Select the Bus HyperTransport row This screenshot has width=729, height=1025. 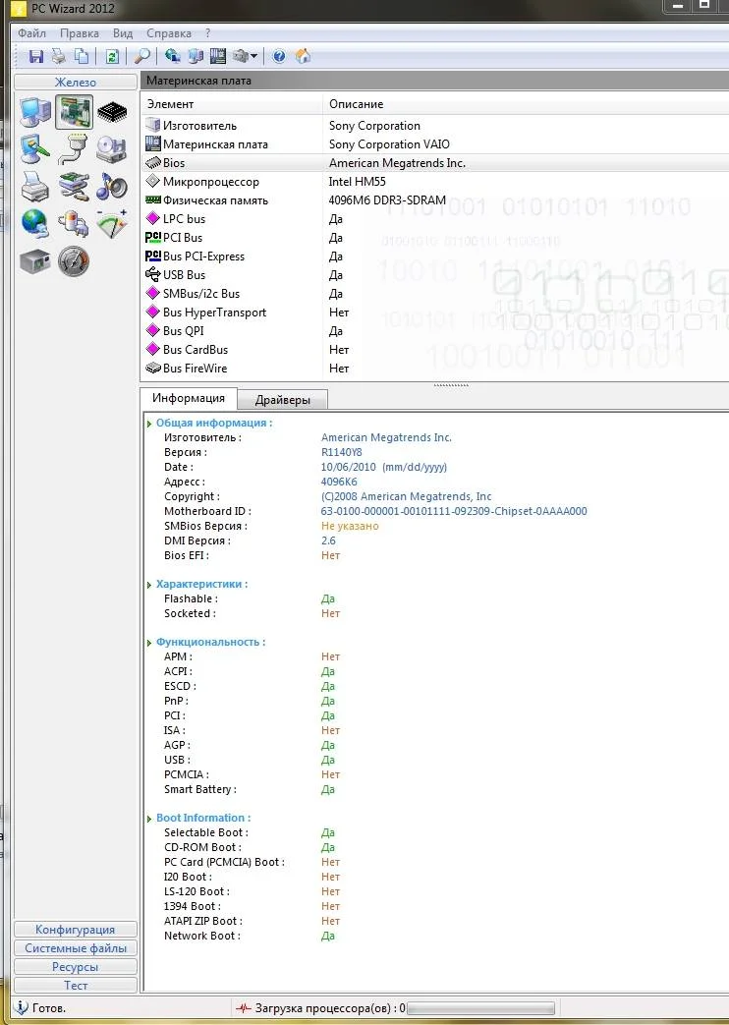[x=435, y=313]
